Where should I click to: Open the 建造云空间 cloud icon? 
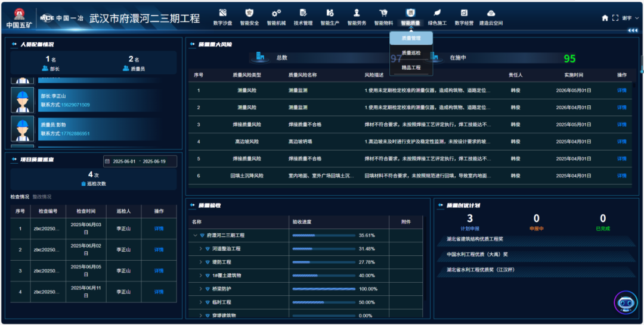pos(491,13)
